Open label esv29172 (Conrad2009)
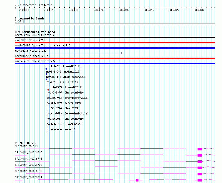 click(31, 40)
